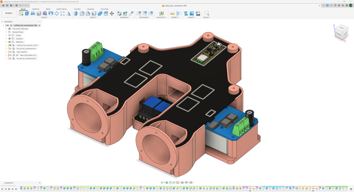Expand the Comments panel plus button
The height and width of the screenshot is (192, 354).
pyautogui.click(x=39, y=183)
